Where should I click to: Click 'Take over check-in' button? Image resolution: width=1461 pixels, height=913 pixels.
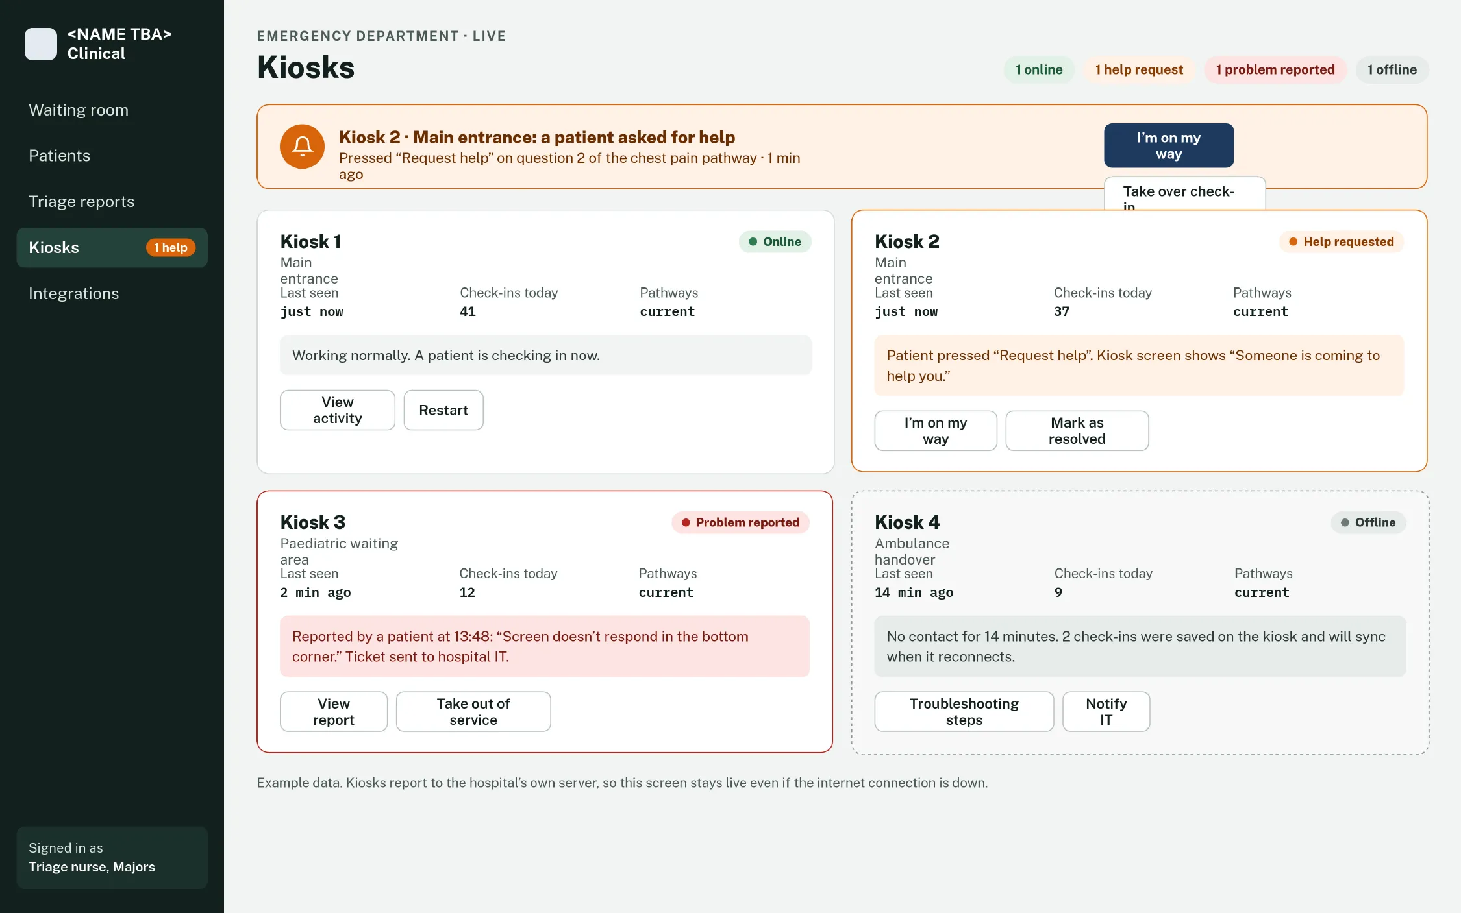[x=1184, y=193]
